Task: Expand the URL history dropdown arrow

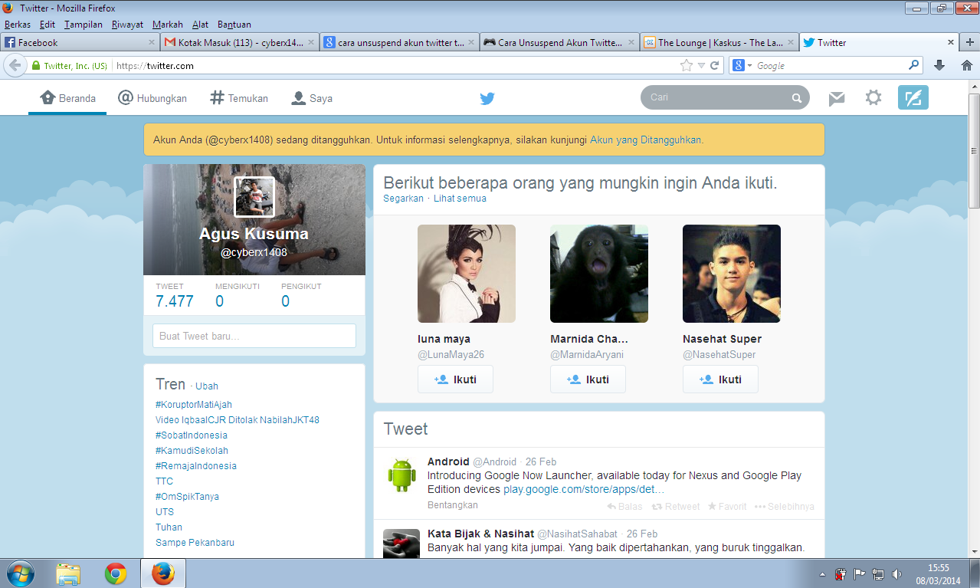Action: 701,66
